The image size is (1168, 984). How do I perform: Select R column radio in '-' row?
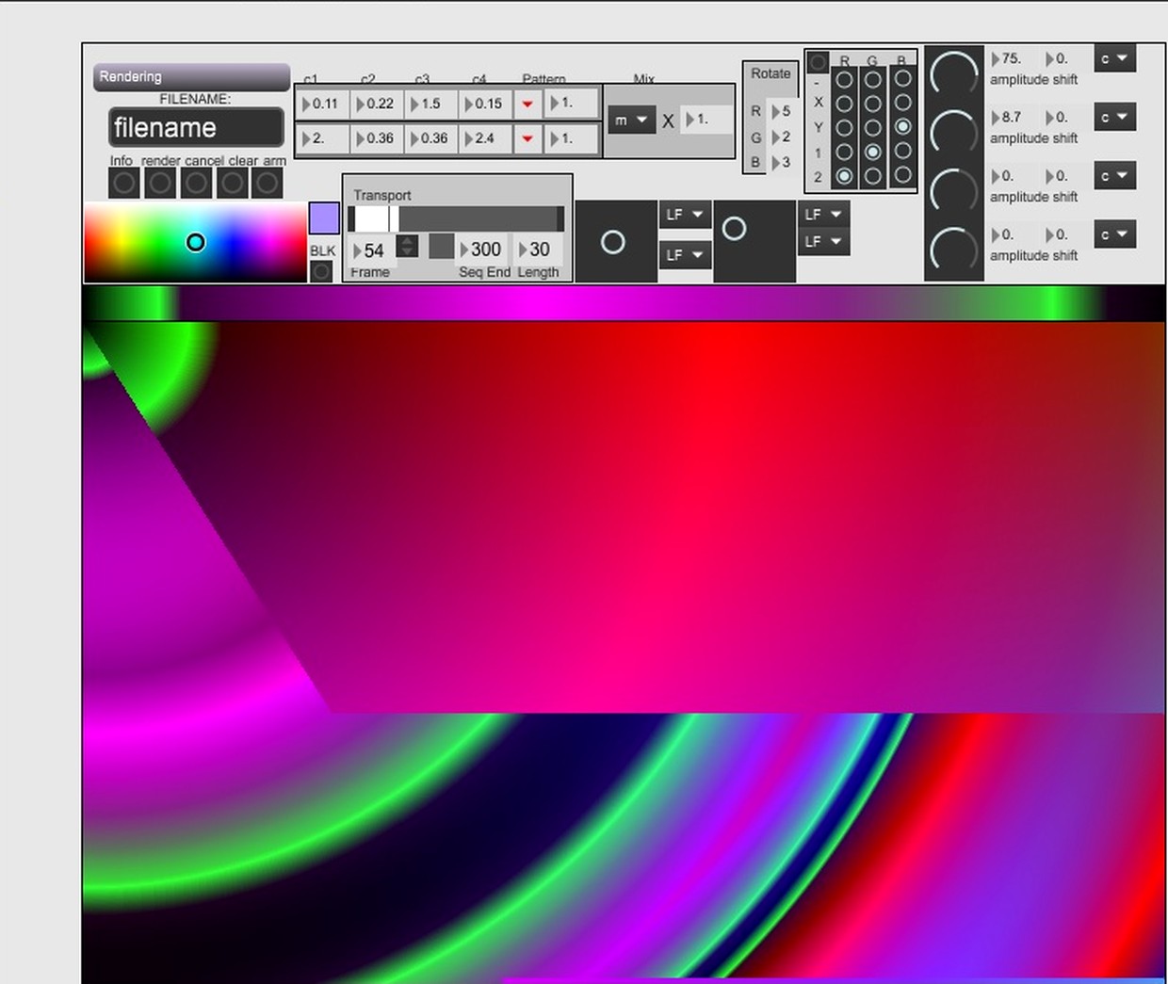844,80
